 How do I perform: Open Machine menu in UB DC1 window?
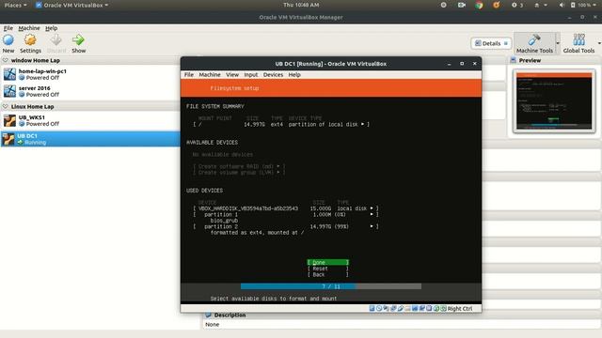click(210, 75)
